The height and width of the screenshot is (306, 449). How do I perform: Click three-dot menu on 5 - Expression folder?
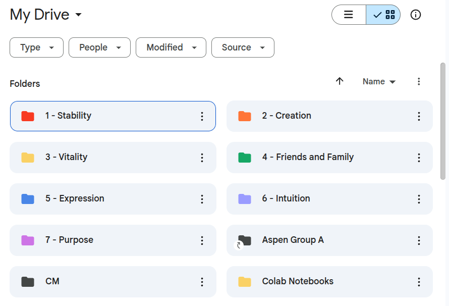coord(202,199)
